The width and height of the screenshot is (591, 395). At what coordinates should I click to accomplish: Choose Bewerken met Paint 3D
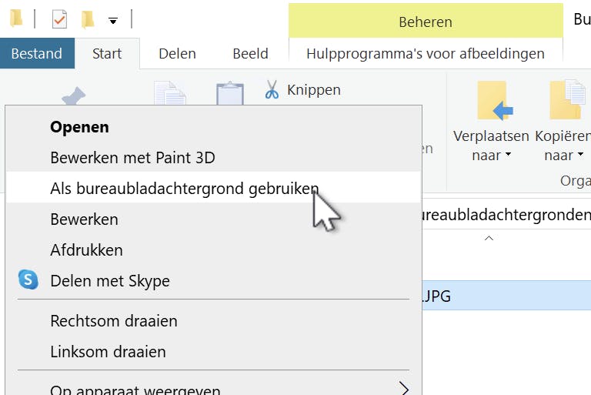pos(132,158)
